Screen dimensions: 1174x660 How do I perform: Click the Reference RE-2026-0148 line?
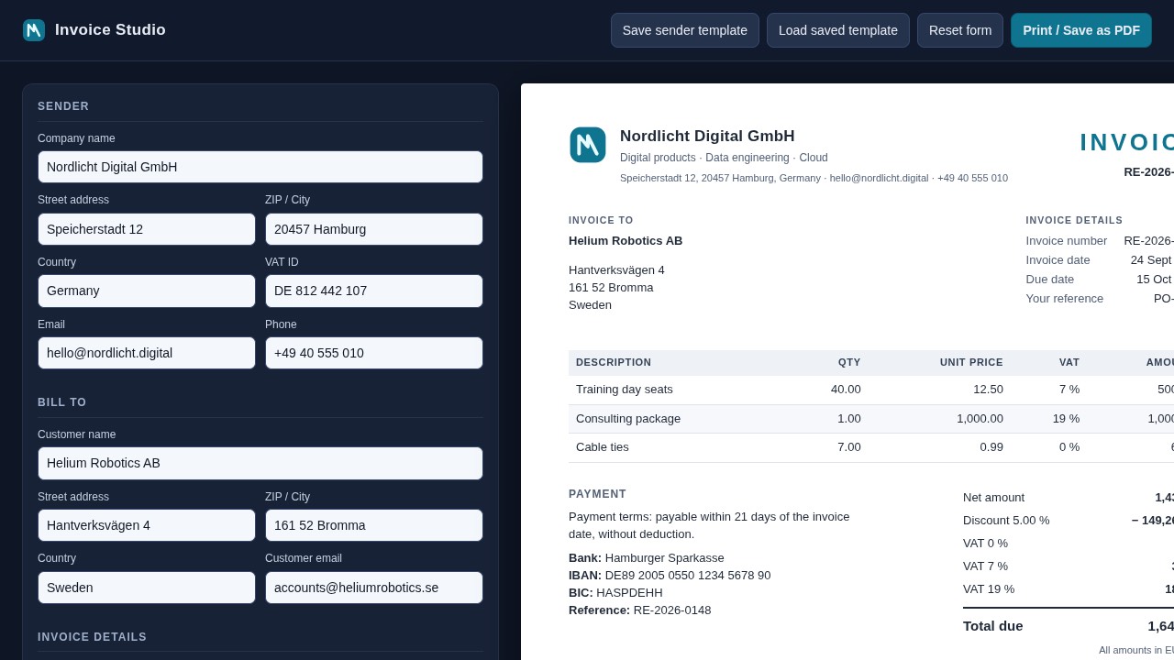[640, 610]
